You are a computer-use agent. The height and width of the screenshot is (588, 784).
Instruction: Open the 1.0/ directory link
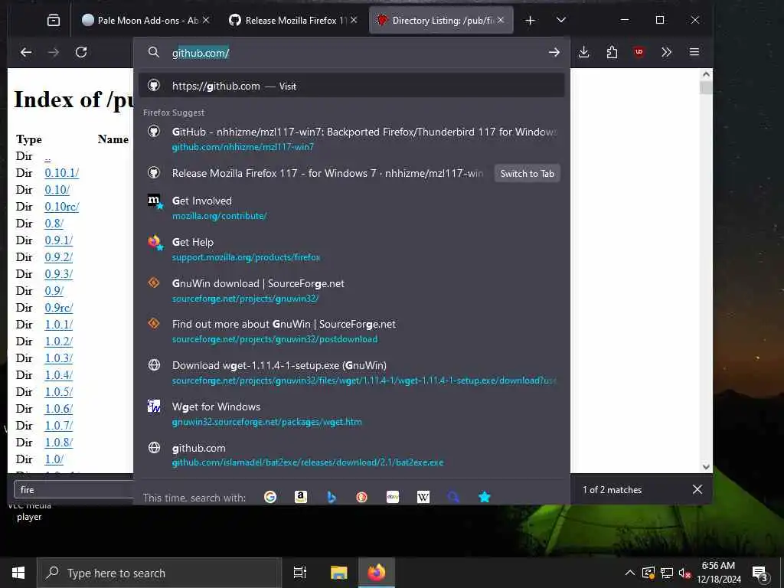click(x=54, y=459)
